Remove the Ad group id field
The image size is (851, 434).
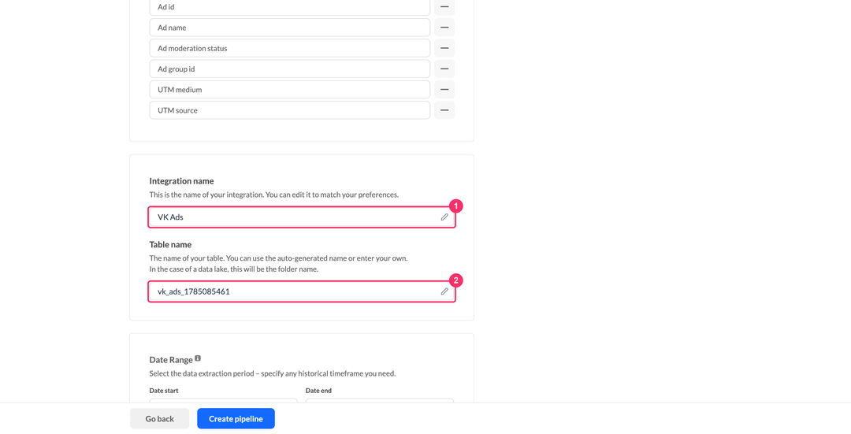(444, 69)
